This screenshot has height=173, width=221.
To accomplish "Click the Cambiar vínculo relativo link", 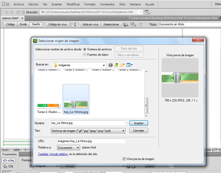I will (53, 154).
